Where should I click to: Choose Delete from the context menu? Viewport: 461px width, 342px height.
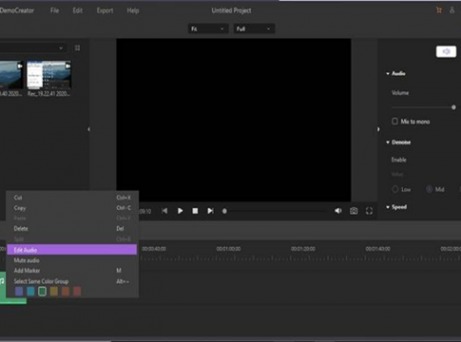pyautogui.click(x=72, y=229)
